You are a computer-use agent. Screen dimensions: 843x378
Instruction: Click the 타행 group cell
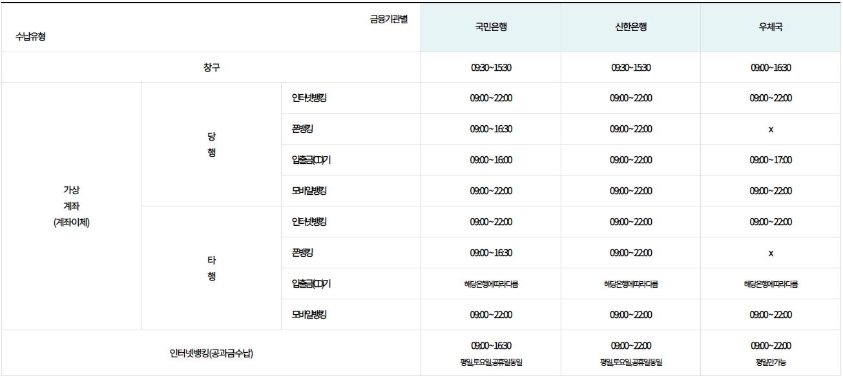coord(211,268)
